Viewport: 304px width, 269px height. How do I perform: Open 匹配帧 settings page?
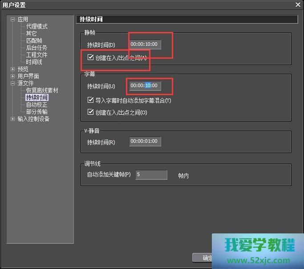tap(34, 41)
